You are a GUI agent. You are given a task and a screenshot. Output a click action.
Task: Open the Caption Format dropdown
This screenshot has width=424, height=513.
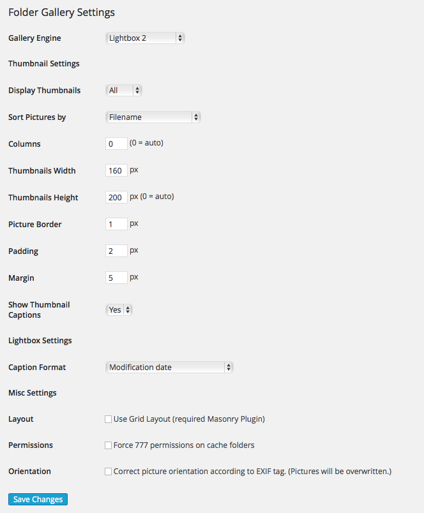pos(169,367)
